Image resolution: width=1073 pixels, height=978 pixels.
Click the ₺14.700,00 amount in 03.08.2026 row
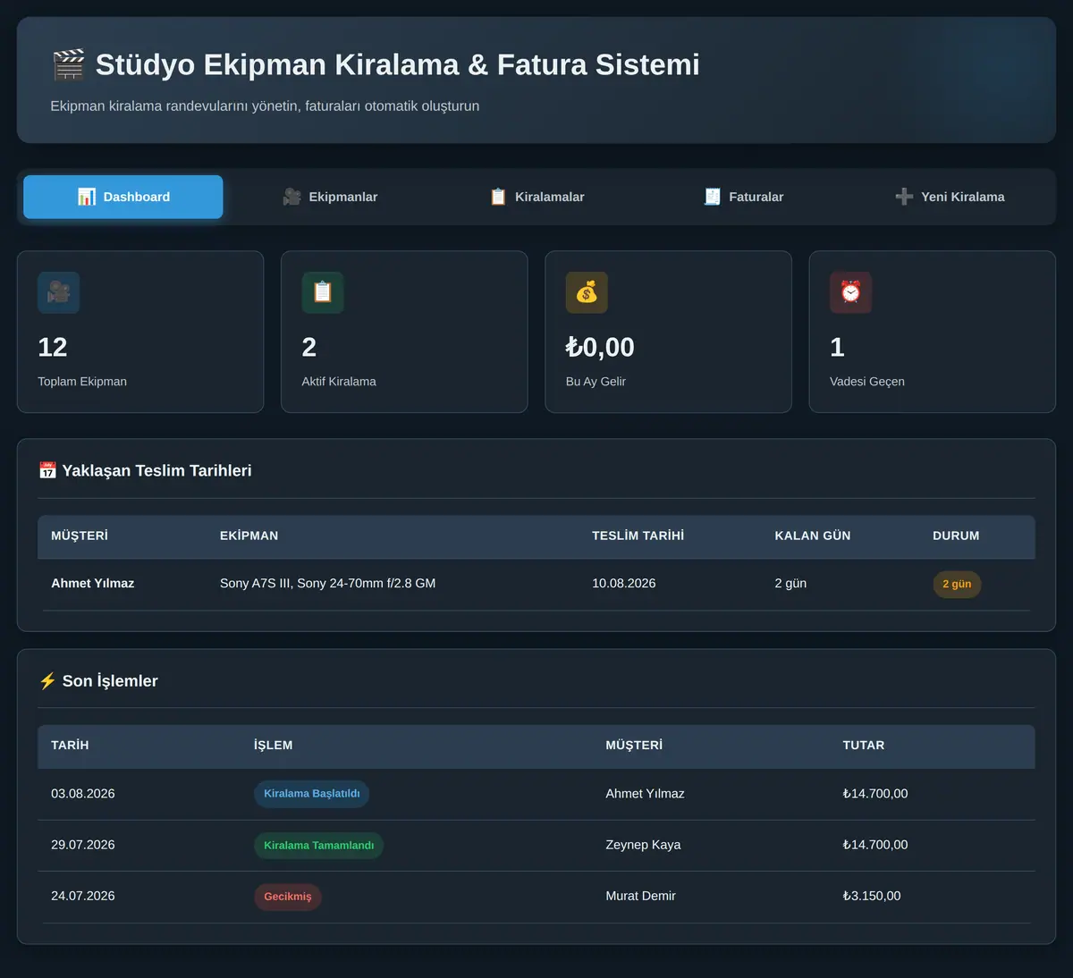point(875,794)
